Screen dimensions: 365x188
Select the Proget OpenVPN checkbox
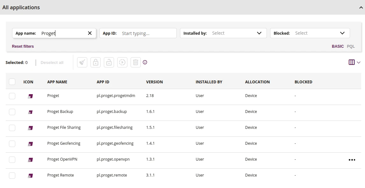point(12,160)
